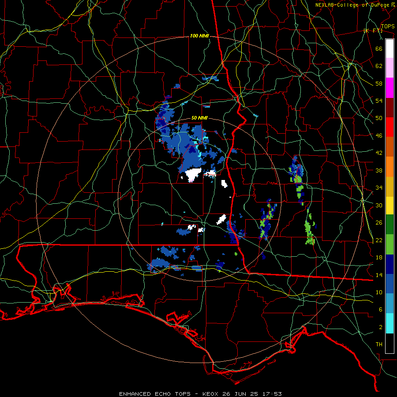Viewport: 397px width, 397px height.
Task: Click the dark red (maroon) legend swatch
Action: click(x=390, y=108)
